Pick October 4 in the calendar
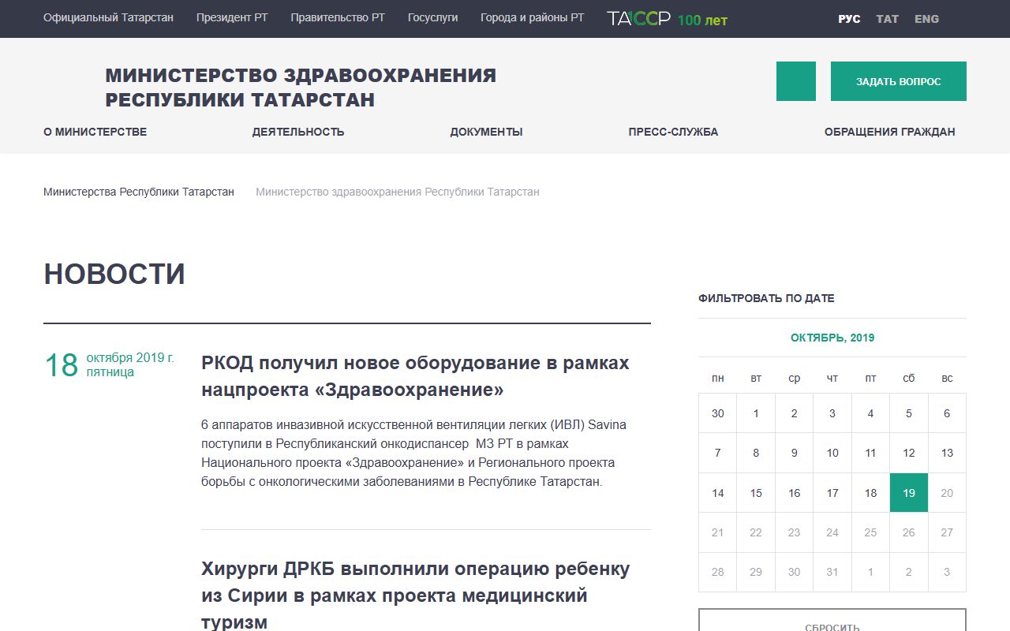 pyautogui.click(x=870, y=413)
